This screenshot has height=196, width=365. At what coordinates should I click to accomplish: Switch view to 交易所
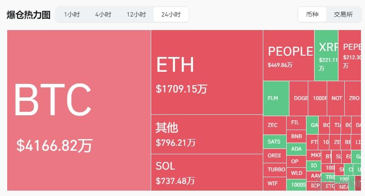(343, 14)
